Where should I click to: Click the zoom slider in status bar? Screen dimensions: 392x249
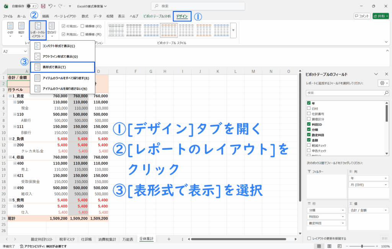pos(362,246)
